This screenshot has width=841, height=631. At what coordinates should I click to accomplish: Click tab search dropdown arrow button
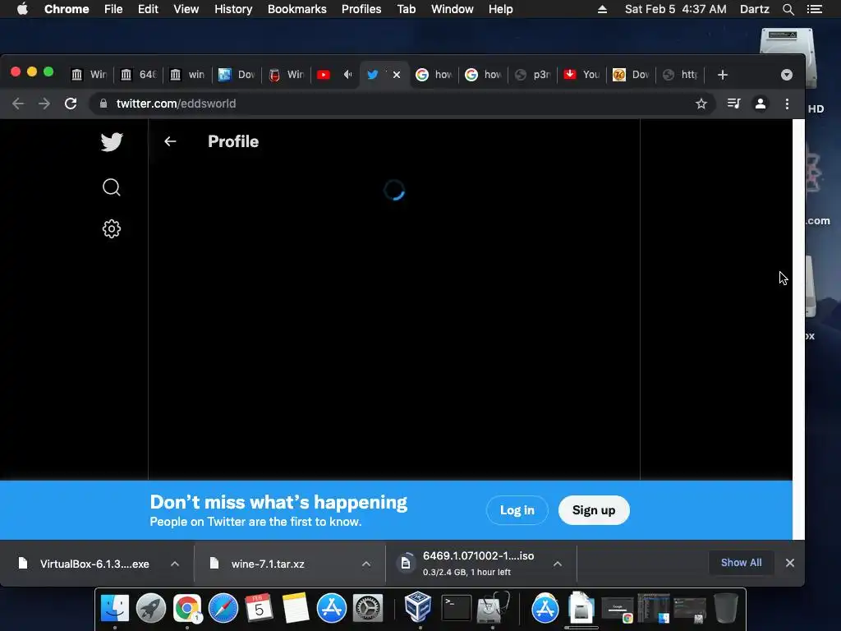coord(787,75)
